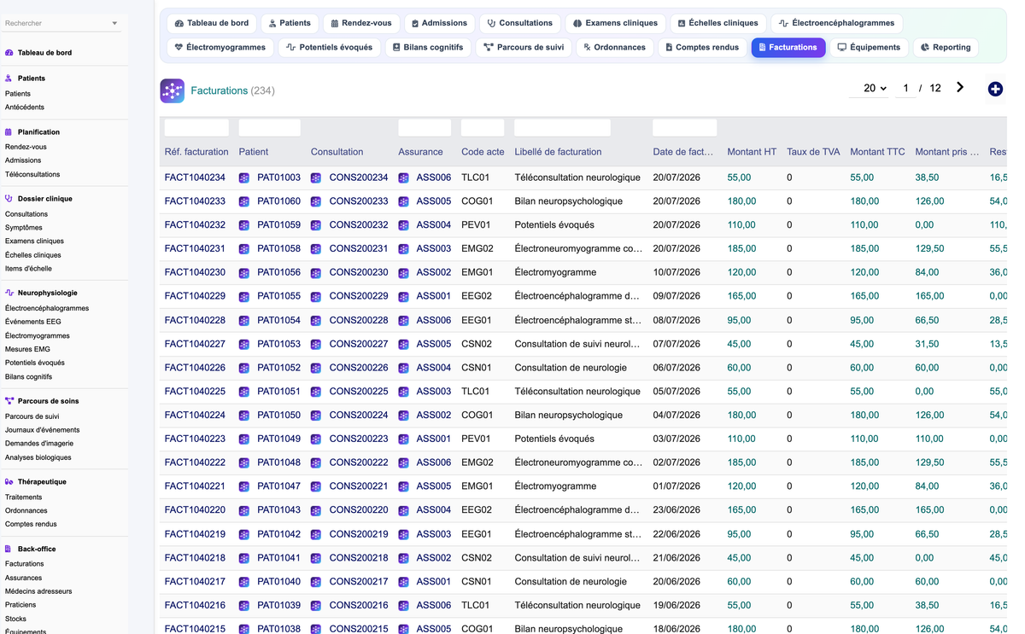1025x634 pixels.
Task: Click patient icon beside PAT01003
Action: [x=244, y=177]
